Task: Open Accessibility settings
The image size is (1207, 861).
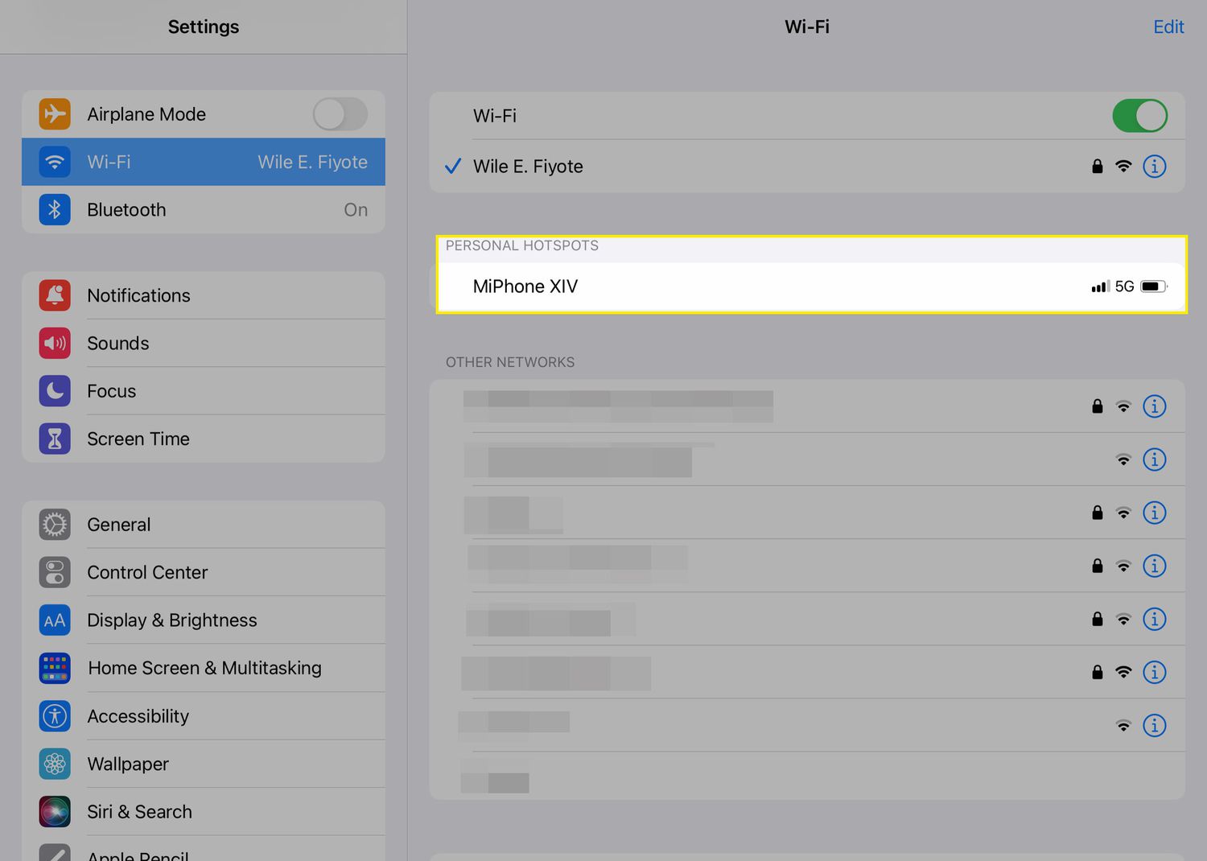Action: pos(138,716)
